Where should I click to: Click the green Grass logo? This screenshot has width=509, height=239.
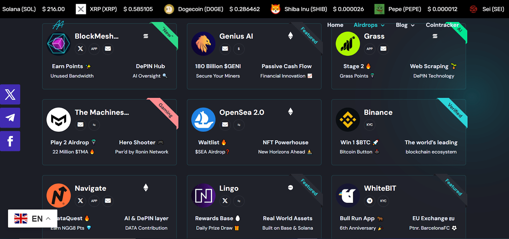(x=348, y=44)
